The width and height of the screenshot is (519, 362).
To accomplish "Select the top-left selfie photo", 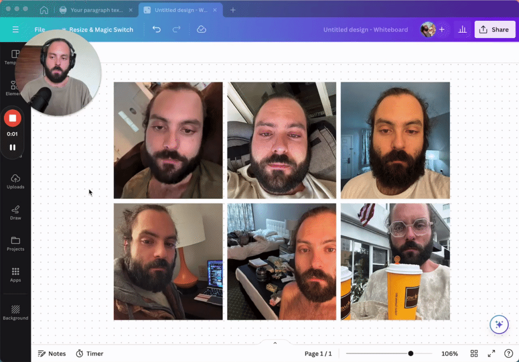I will 168,140.
